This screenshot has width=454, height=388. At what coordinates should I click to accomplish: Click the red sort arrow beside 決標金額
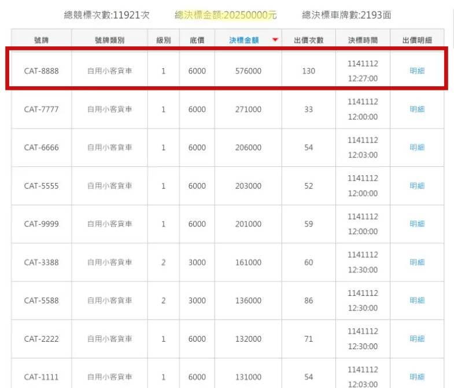(x=275, y=40)
